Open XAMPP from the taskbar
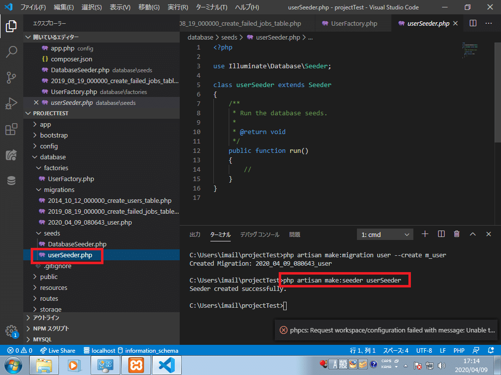 click(136, 365)
